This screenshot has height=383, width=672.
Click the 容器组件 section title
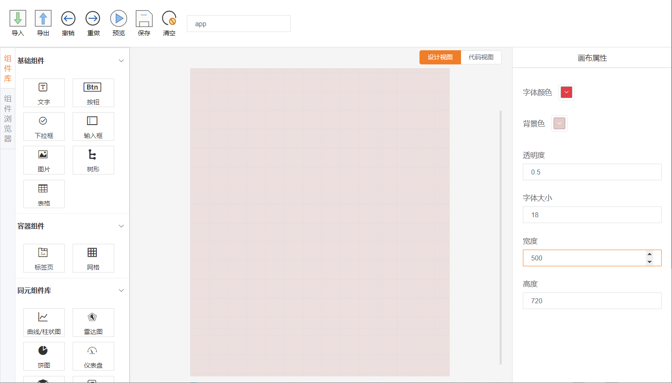point(31,226)
